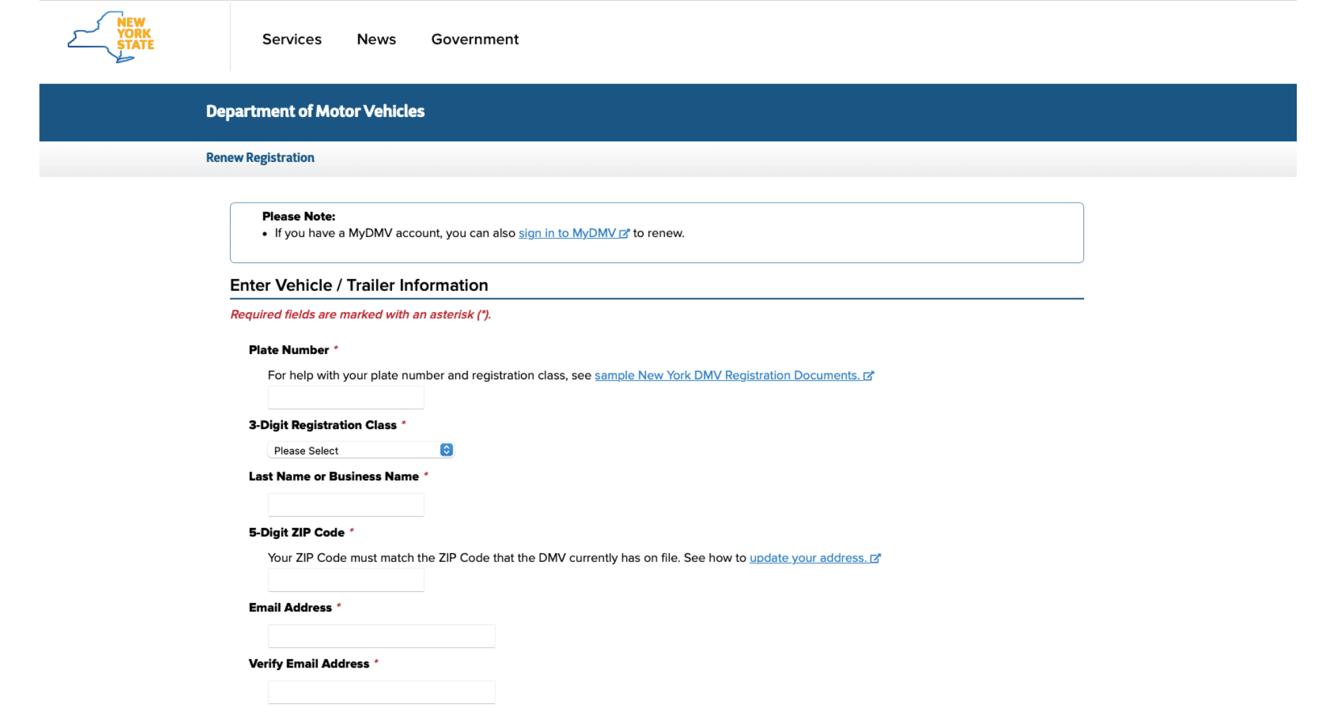The width and height of the screenshot is (1336, 724).
Task: Open the Government menu item
Action: [475, 39]
